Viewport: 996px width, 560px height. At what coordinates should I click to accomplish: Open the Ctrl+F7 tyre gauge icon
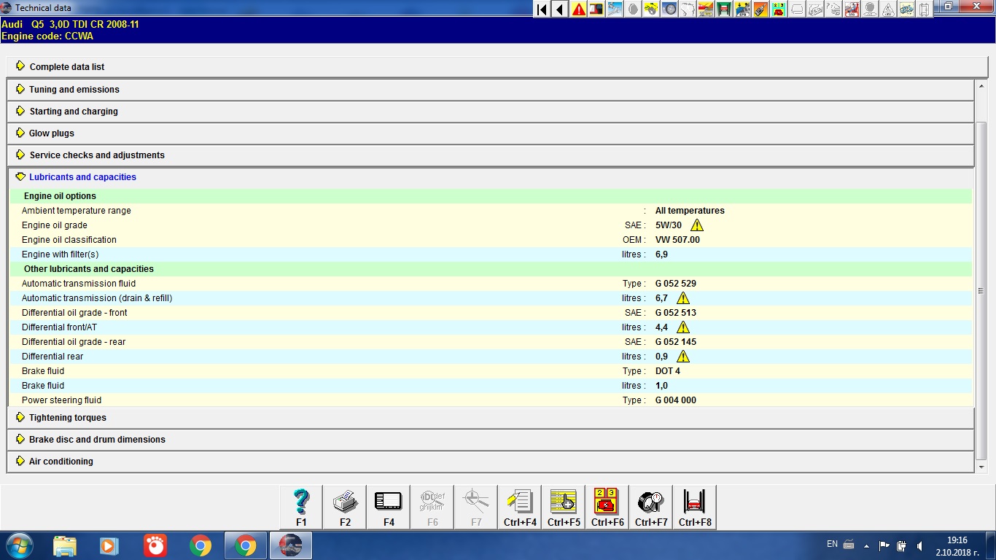point(651,507)
